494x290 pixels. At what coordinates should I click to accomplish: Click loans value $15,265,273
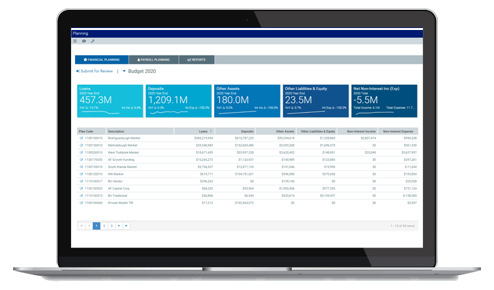click(204, 160)
